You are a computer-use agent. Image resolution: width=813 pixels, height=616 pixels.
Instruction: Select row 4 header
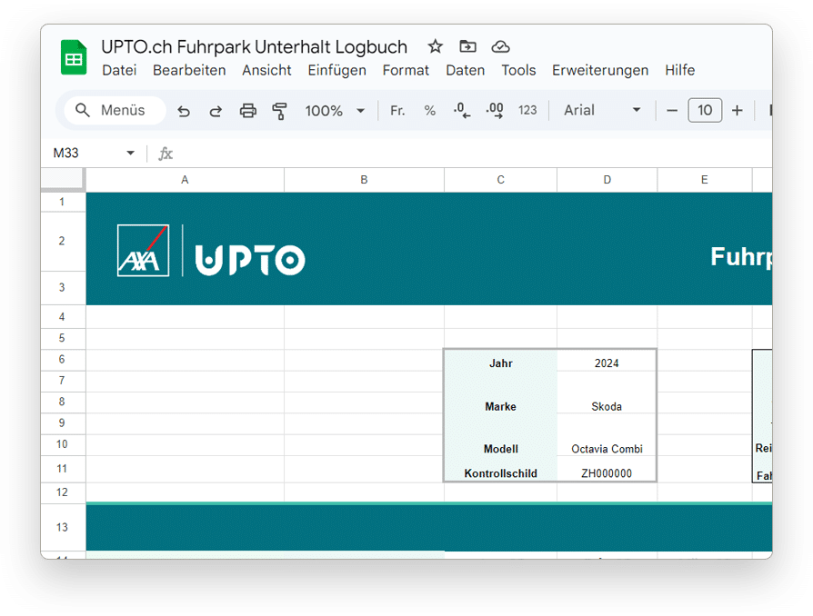tap(62, 316)
